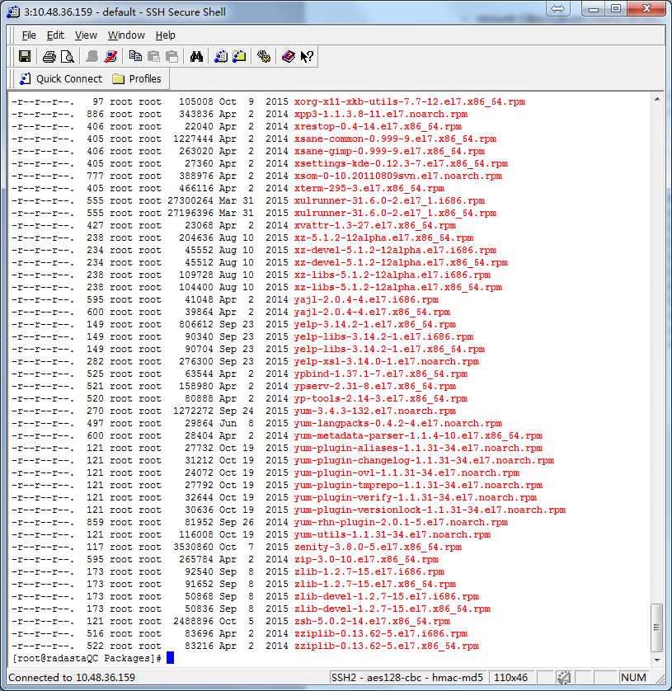
Task: Click the Copy toolbar icon
Action: (x=135, y=56)
